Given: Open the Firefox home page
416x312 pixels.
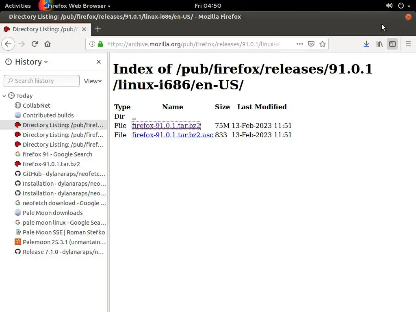Looking at the screenshot, I should coord(48,44).
